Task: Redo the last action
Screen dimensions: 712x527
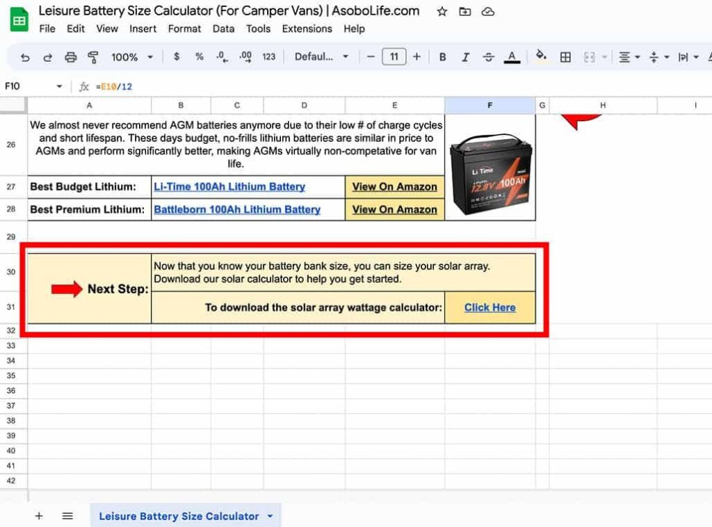Action: point(48,57)
